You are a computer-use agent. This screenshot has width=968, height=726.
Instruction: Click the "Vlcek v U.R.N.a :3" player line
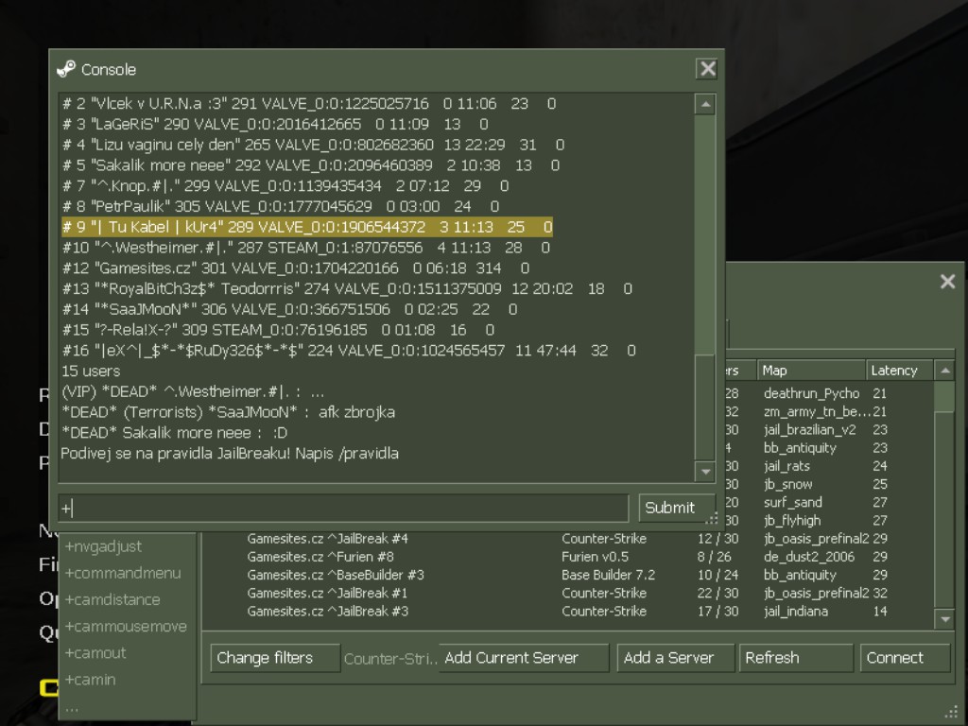tap(309, 104)
